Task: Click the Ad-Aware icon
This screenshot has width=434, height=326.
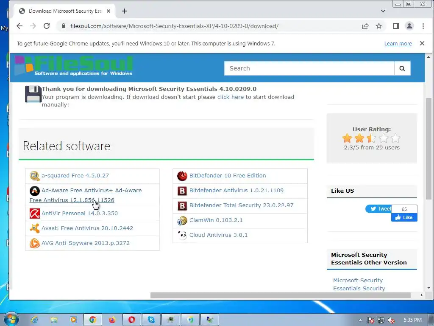Action: [35, 191]
